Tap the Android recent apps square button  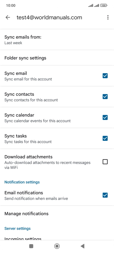[31, 246]
